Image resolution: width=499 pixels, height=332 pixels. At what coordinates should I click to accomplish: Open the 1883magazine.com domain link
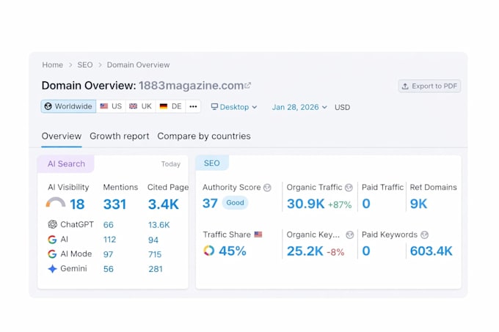tap(192, 86)
